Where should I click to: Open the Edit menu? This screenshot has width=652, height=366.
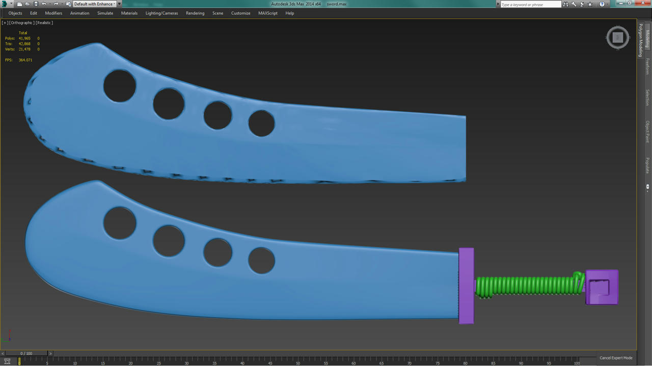pyautogui.click(x=34, y=13)
